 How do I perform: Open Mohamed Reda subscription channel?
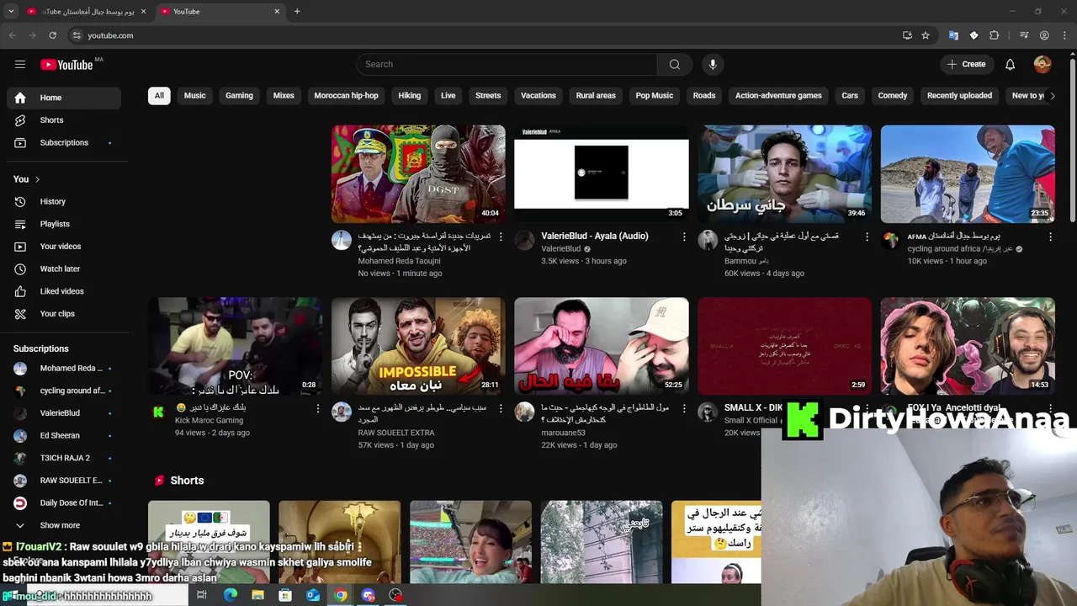[x=64, y=369]
